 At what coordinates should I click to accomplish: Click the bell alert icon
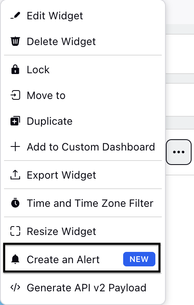pyautogui.click(x=15, y=259)
